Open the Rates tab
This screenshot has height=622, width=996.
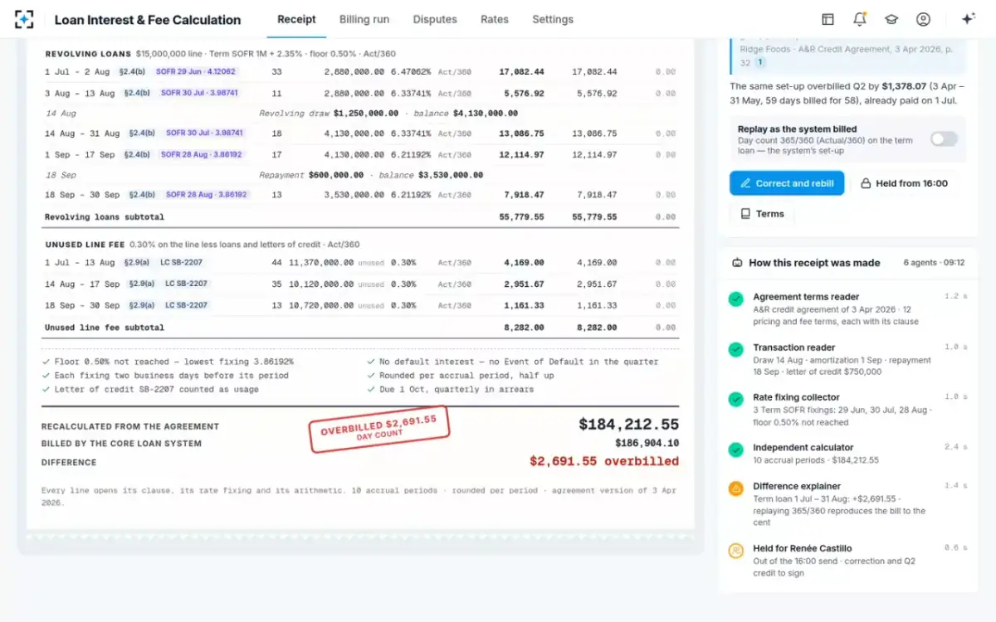point(495,19)
